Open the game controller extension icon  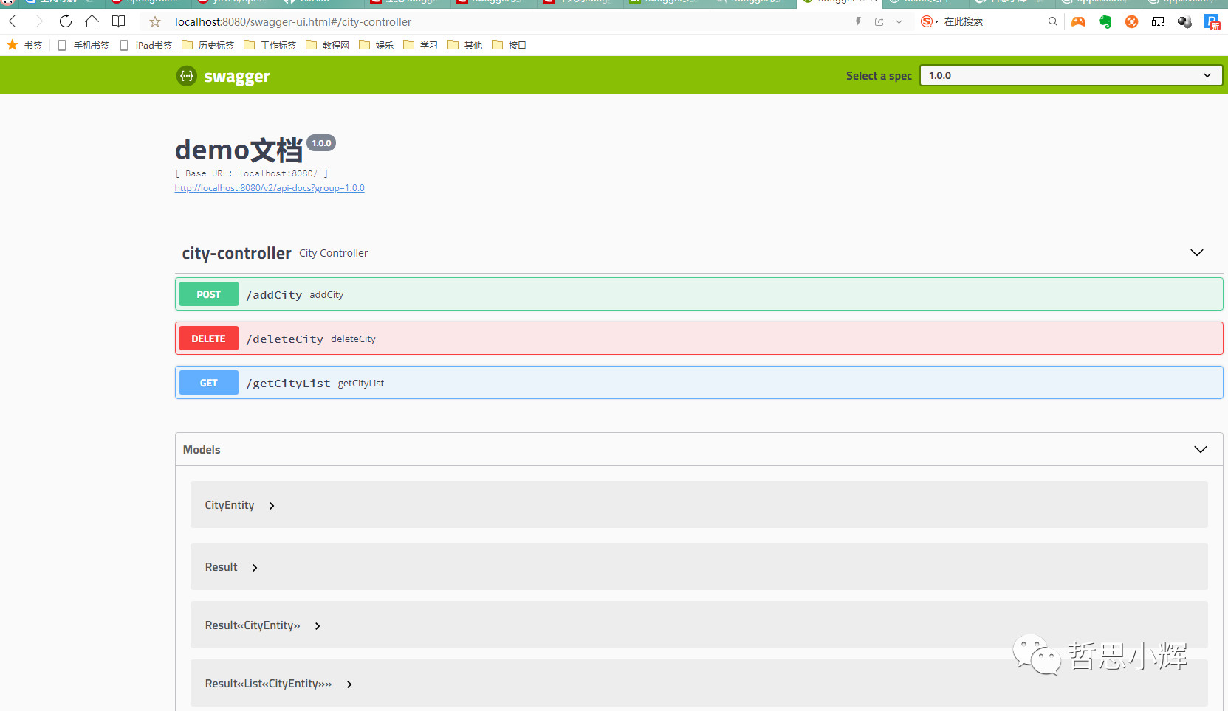[1079, 22]
